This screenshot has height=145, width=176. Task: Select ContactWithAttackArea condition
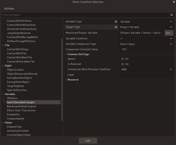point(21,25)
